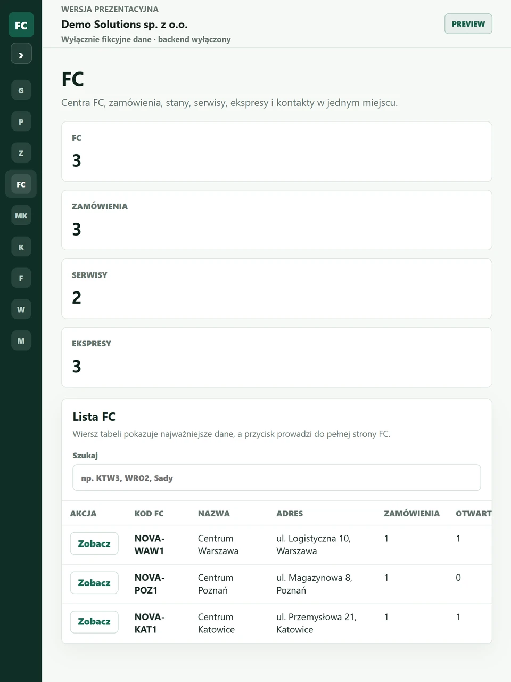Image resolution: width=511 pixels, height=682 pixels.
Task: Expand the sidebar with the chevron button
Action: pos(21,54)
